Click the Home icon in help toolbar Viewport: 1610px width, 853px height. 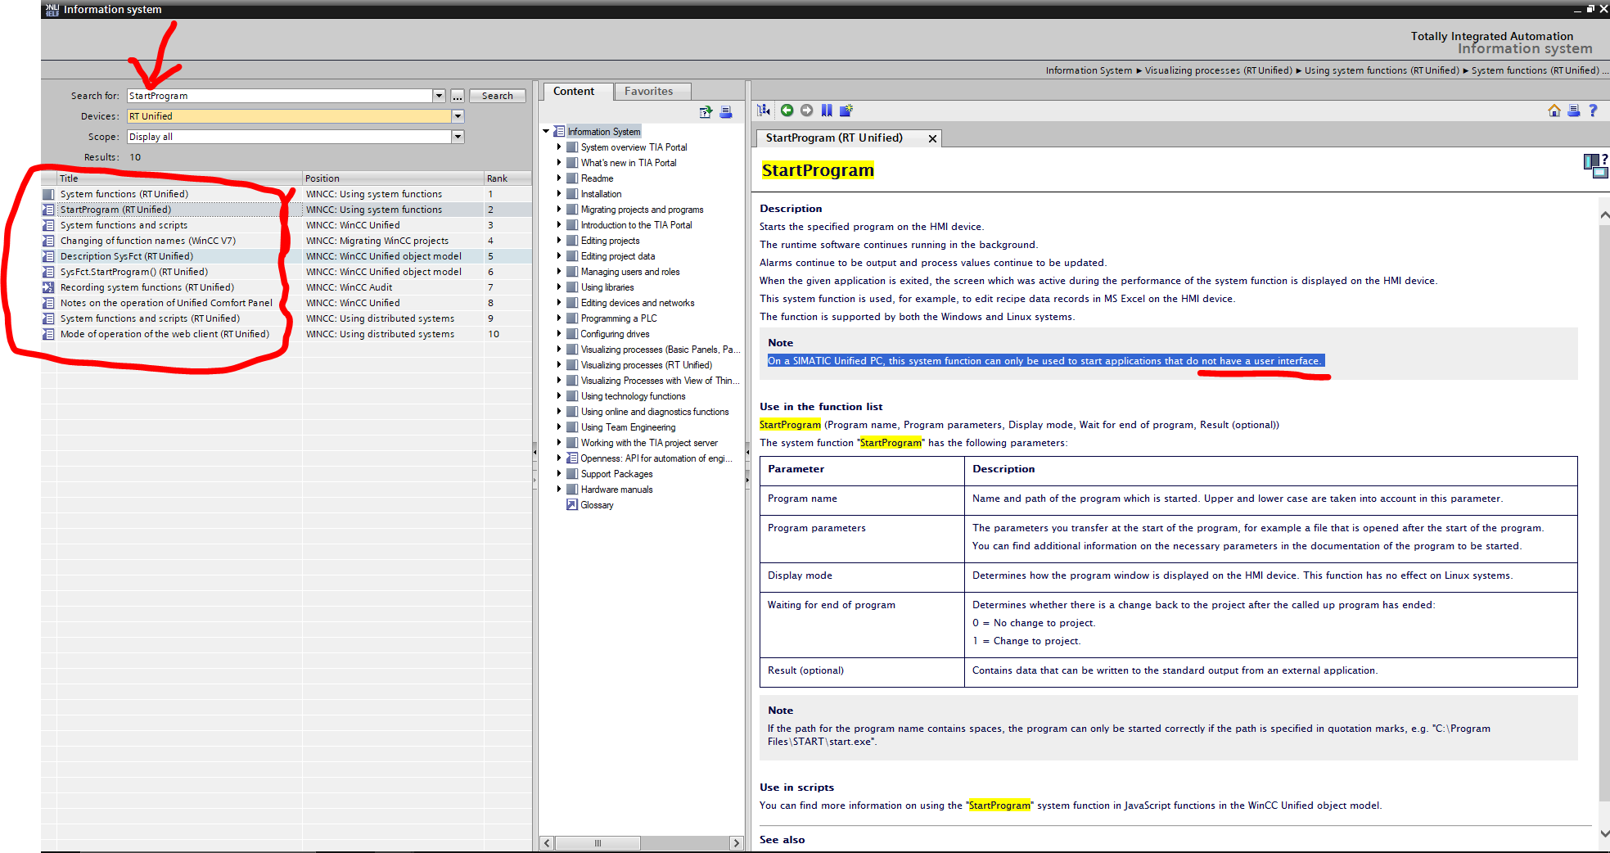1554,111
